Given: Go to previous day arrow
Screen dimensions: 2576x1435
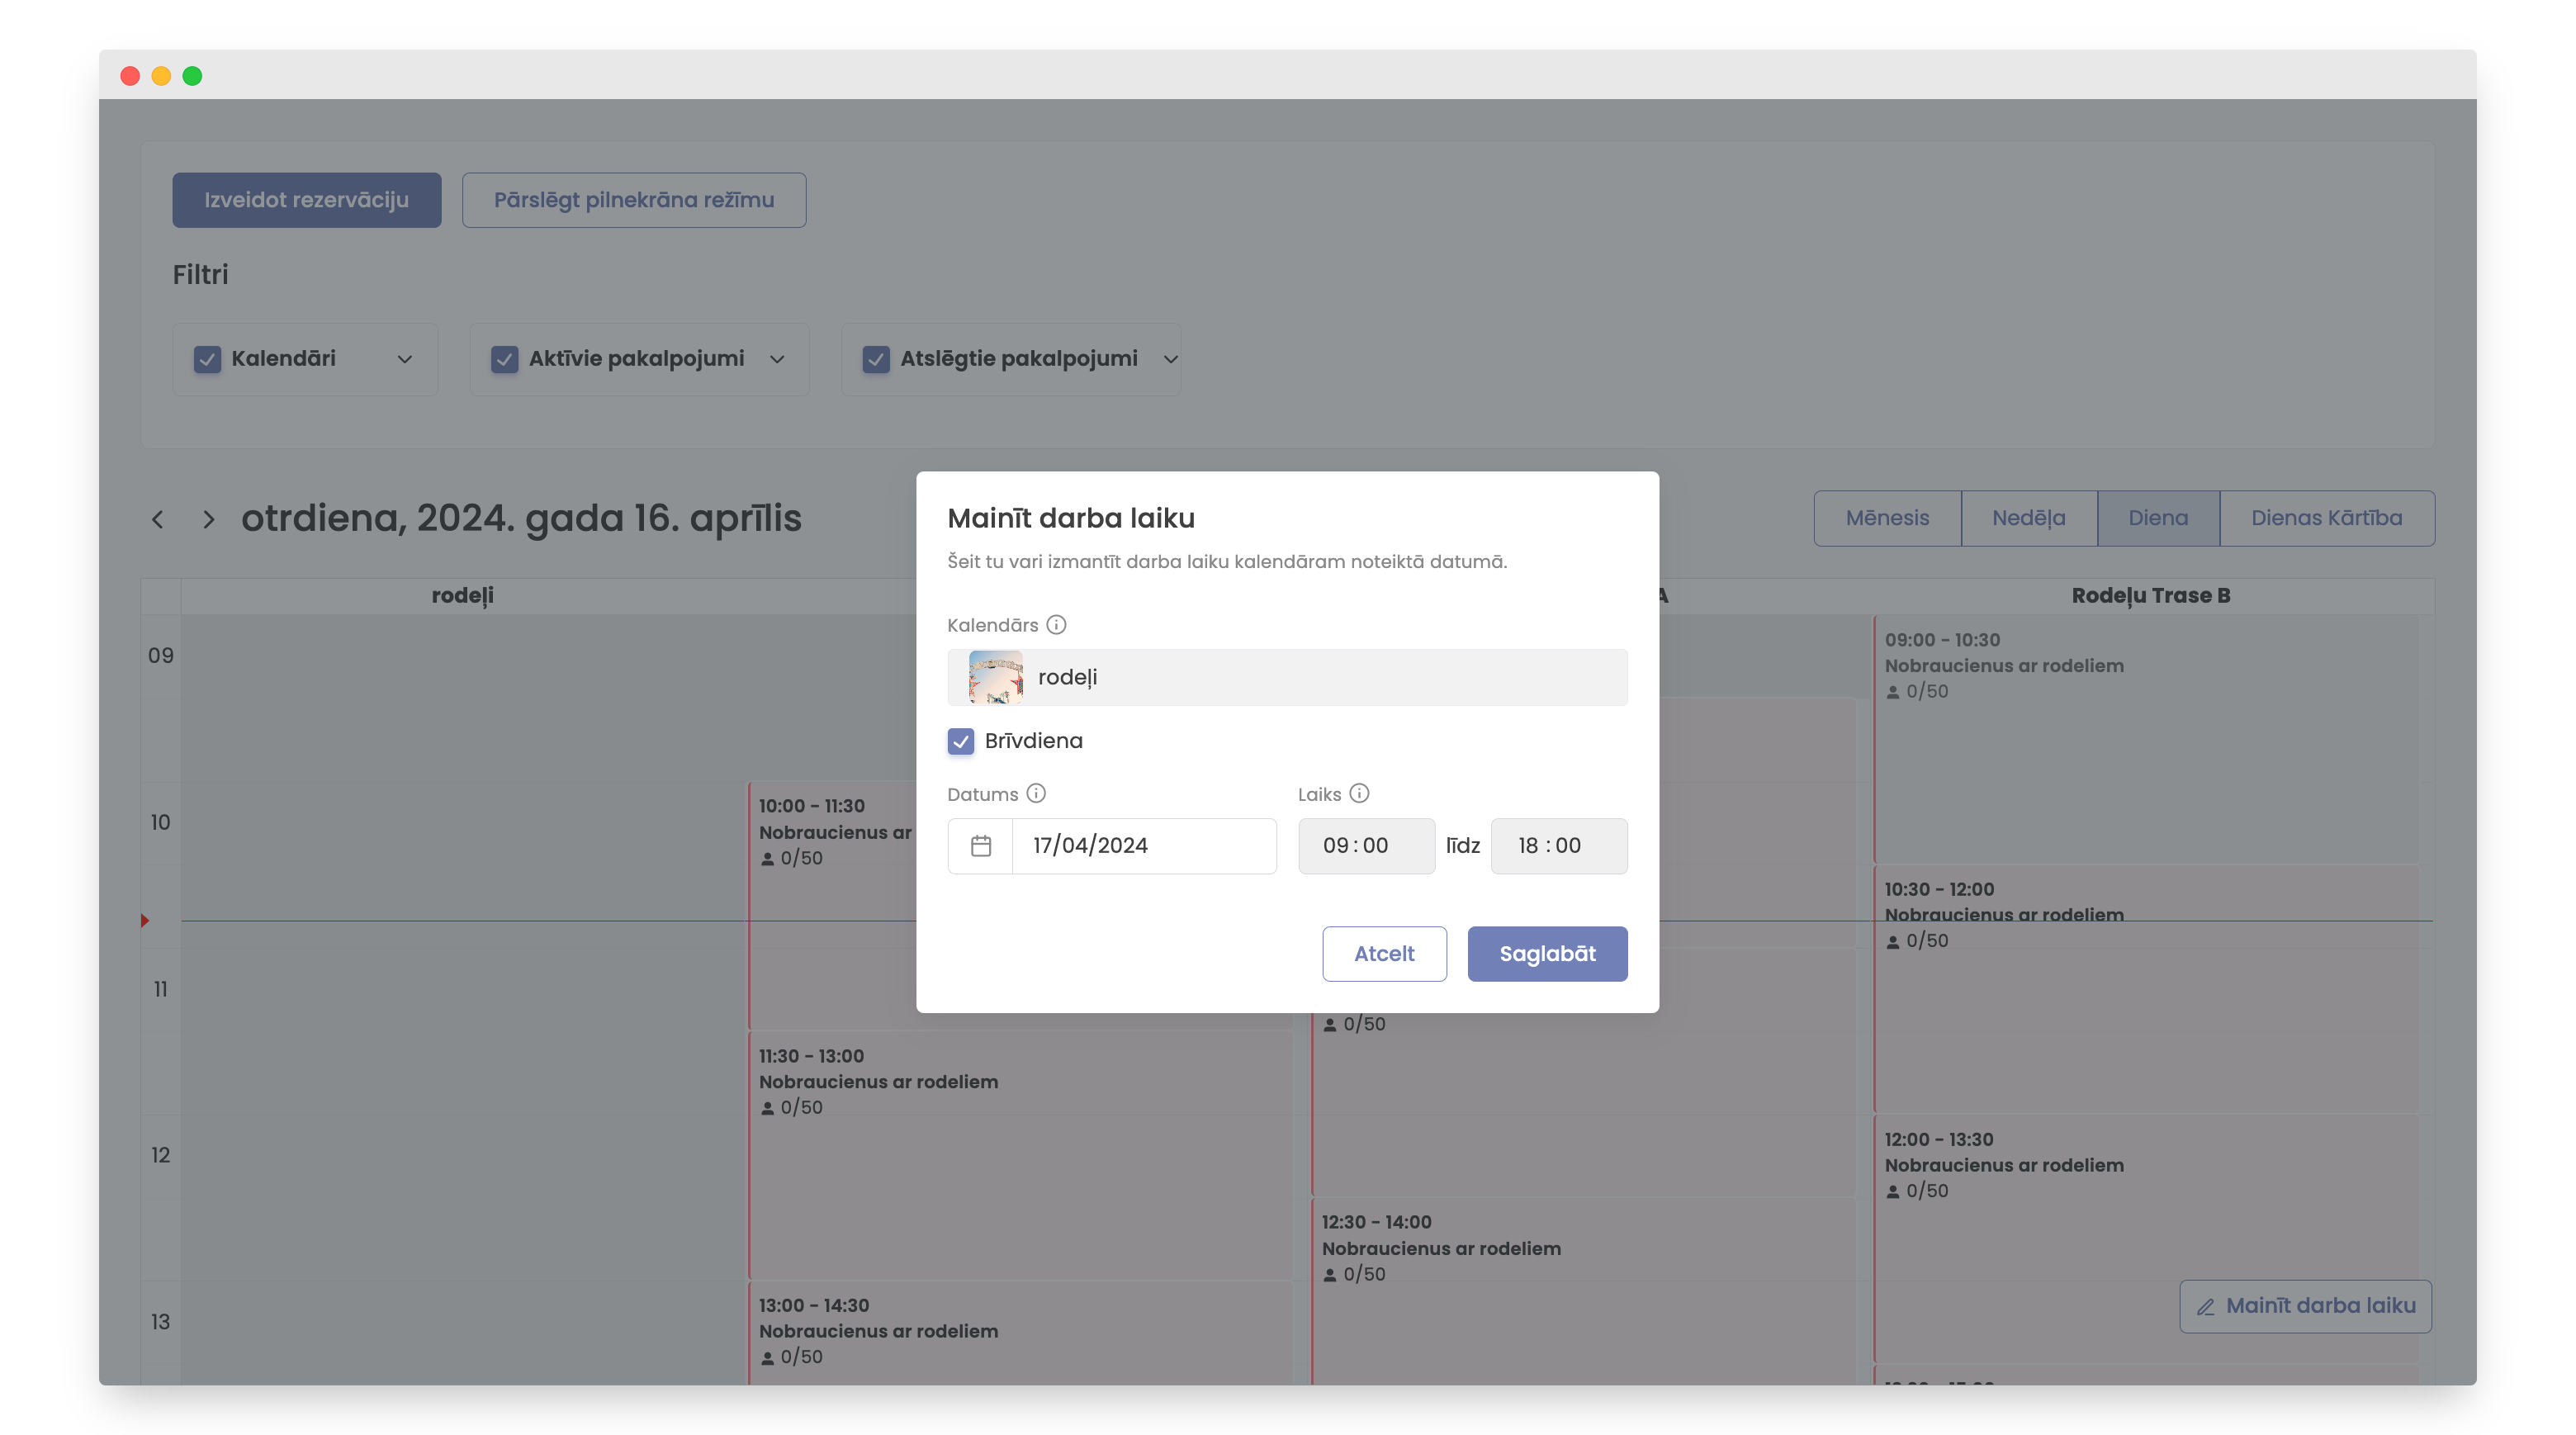Looking at the screenshot, I should click(x=157, y=519).
